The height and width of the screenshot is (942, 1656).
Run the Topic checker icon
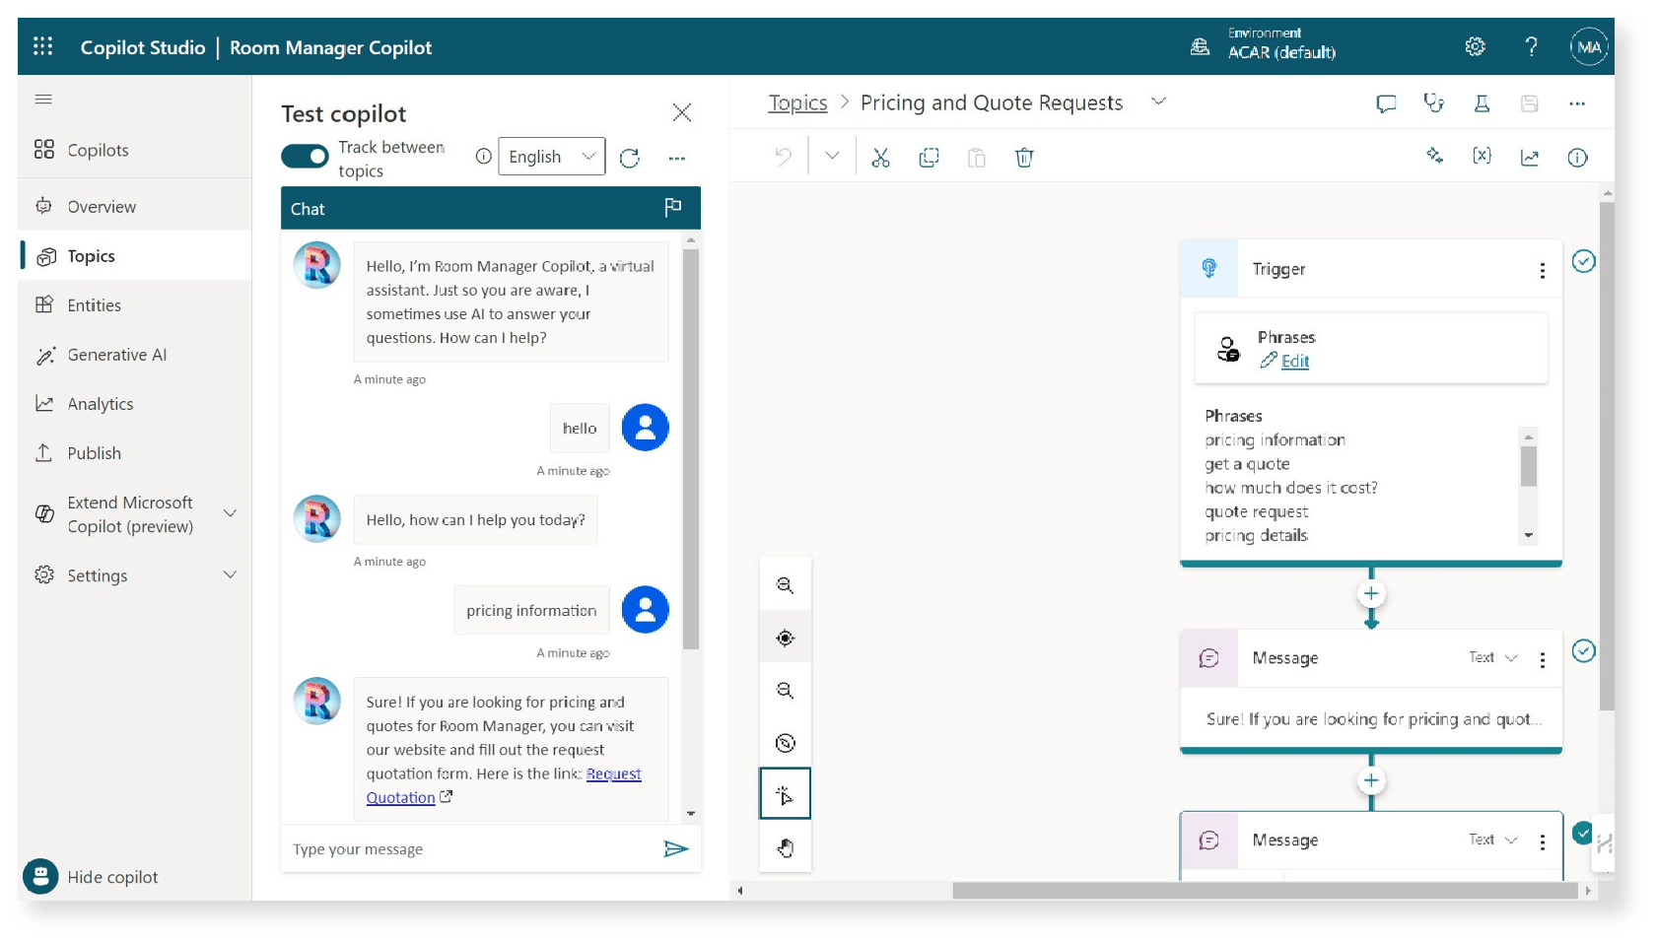[x=1434, y=102]
